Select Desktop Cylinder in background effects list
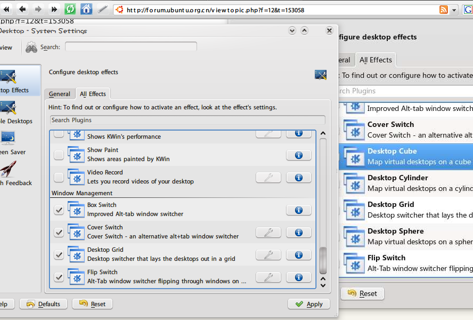The image size is (473, 320). 406,183
